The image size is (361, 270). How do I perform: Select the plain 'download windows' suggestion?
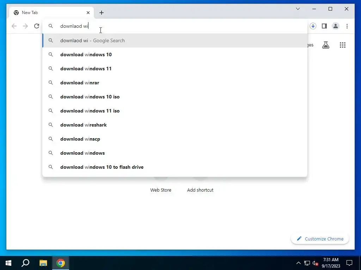[175, 153]
